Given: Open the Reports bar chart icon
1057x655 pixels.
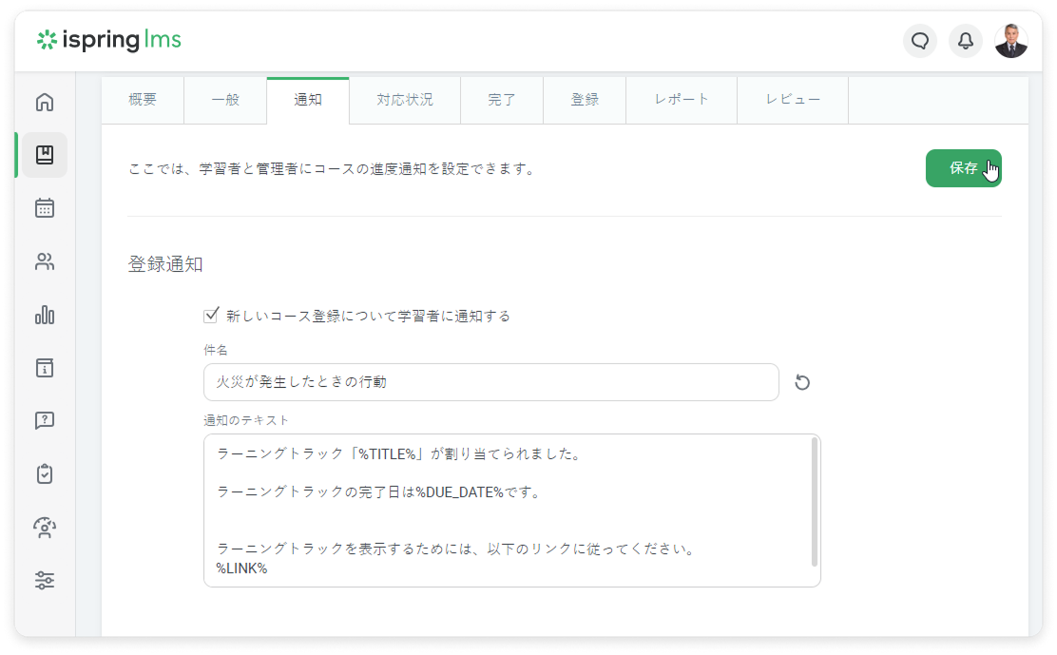Looking at the screenshot, I should (45, 316).
